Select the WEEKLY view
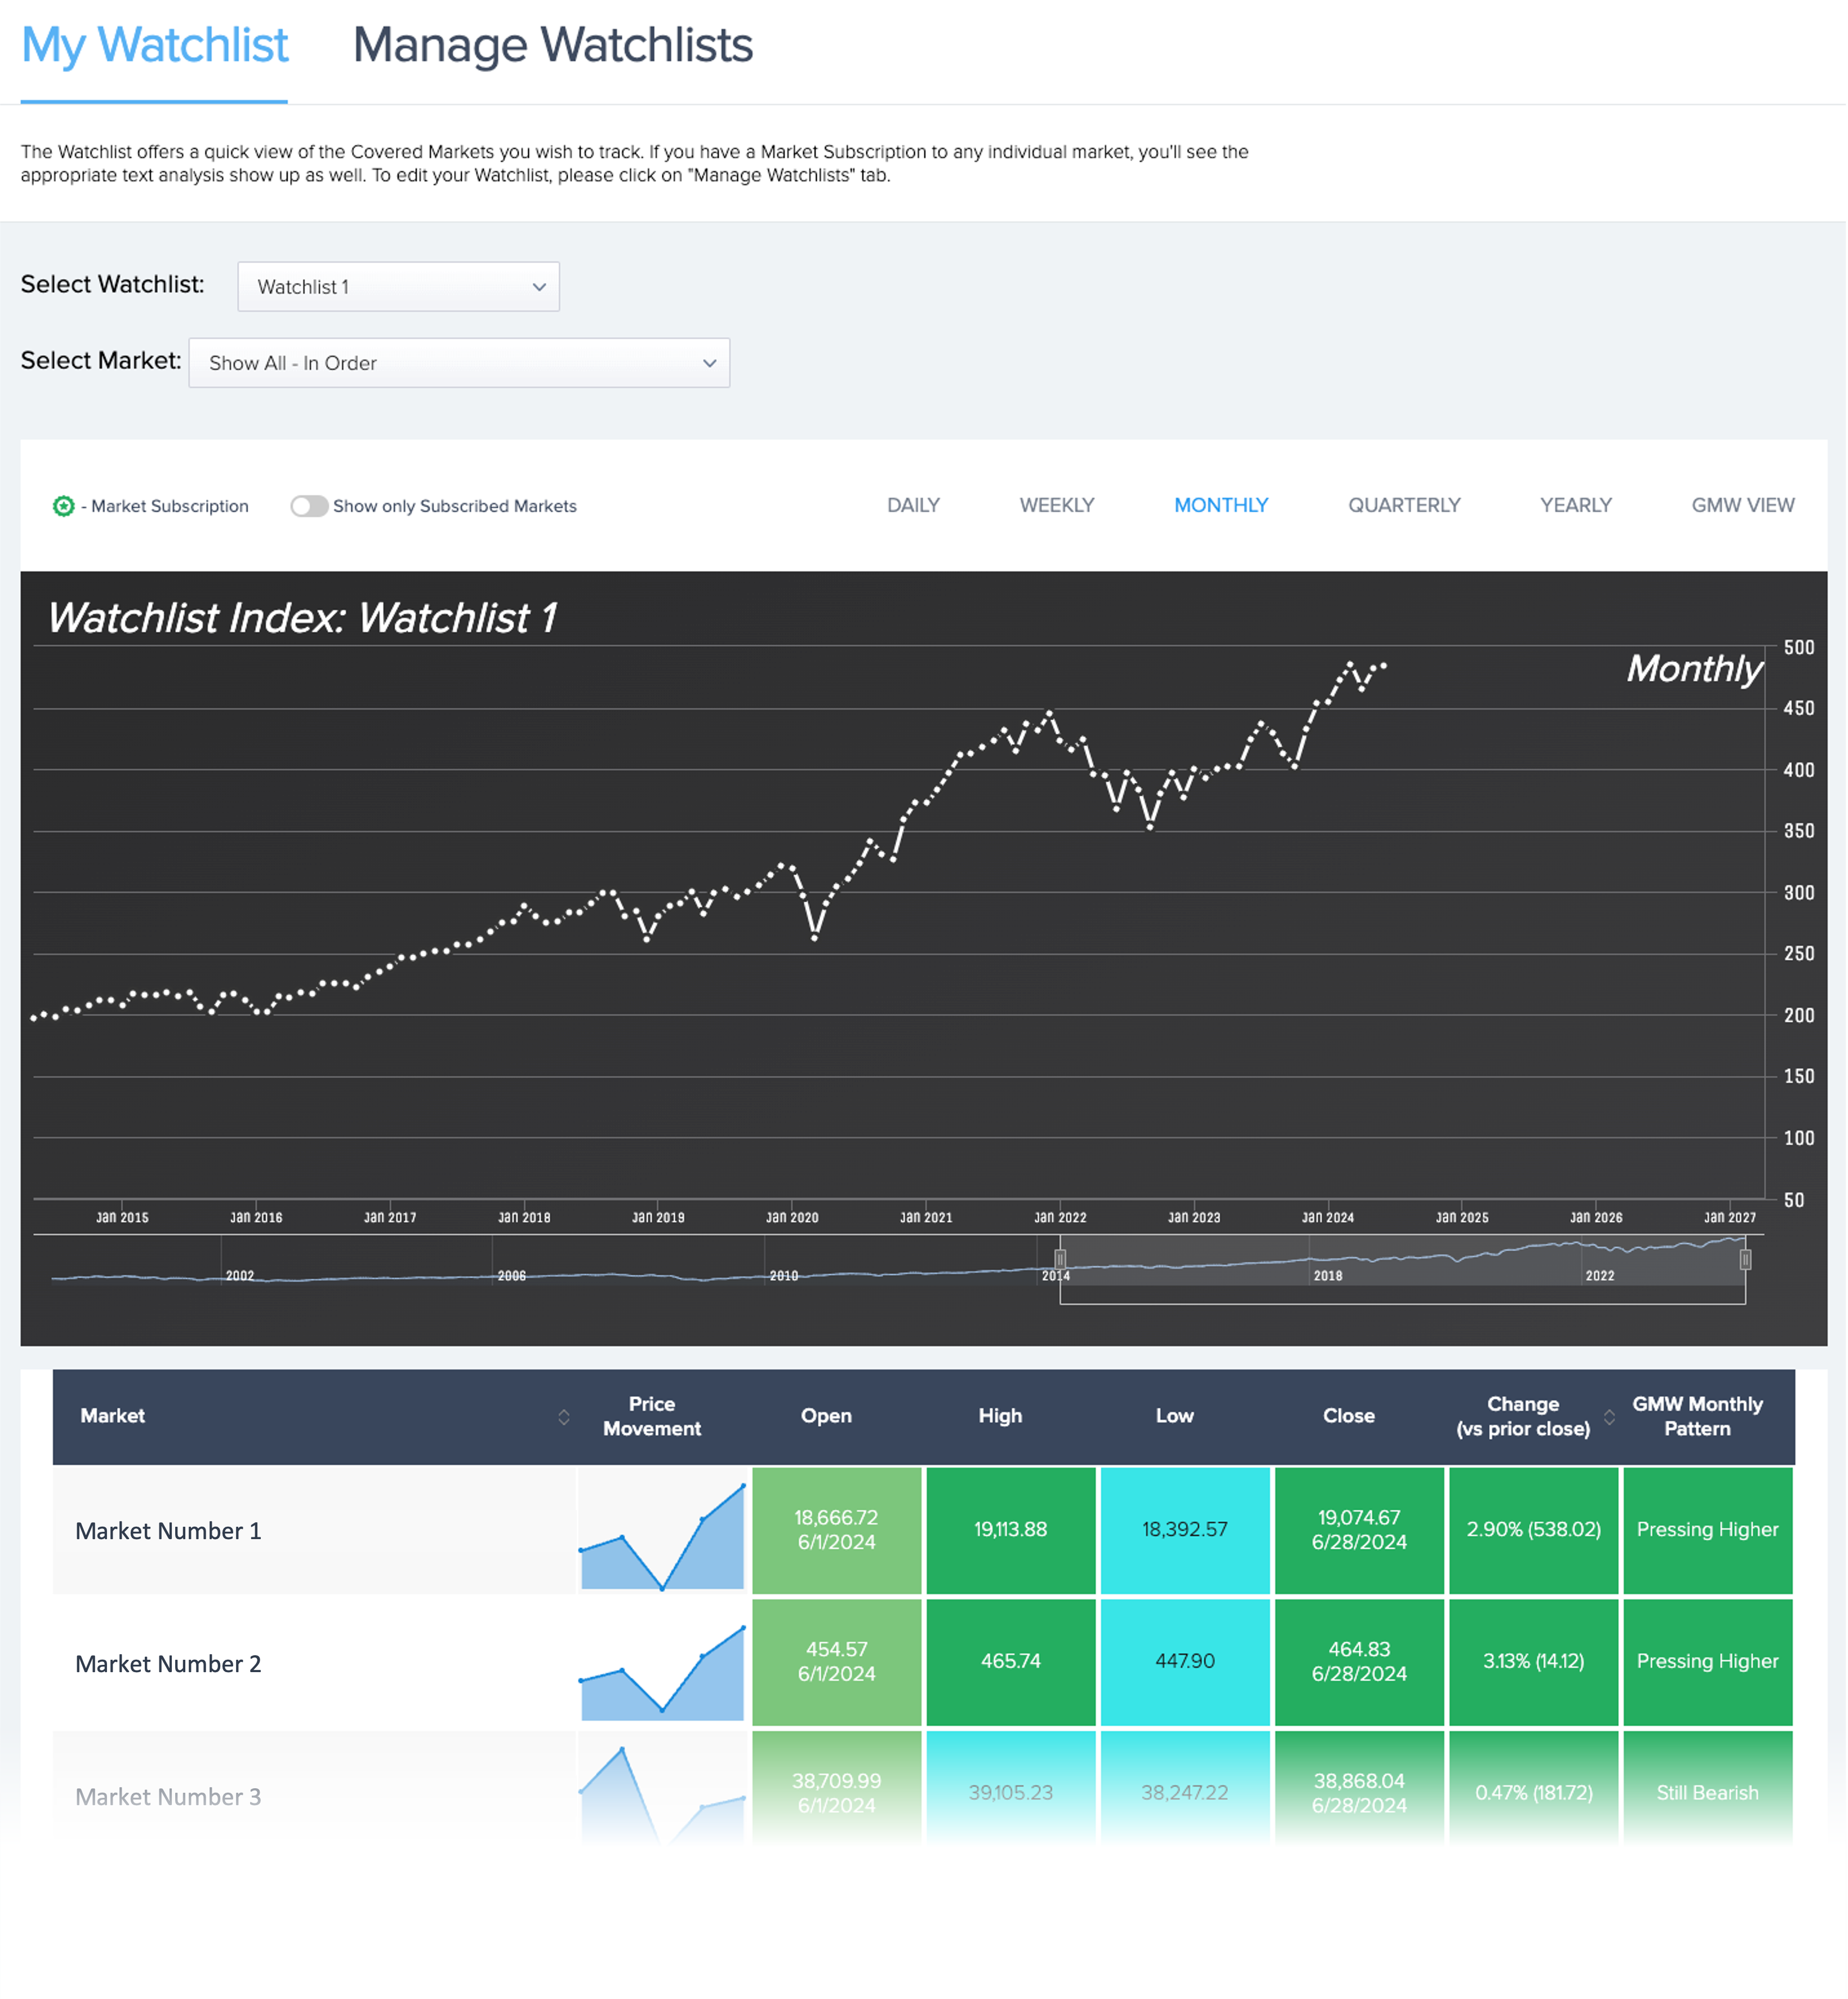1848x1999 pixels. (x=1056, y=506)
